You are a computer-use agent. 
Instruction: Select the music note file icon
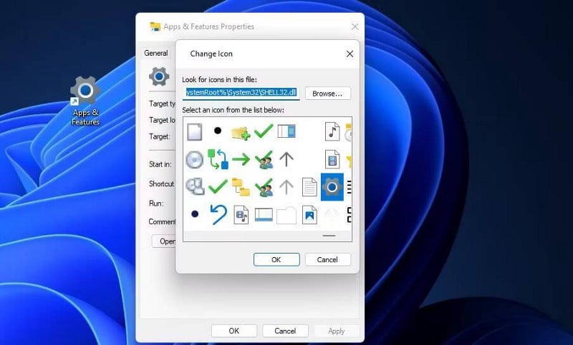332,131
